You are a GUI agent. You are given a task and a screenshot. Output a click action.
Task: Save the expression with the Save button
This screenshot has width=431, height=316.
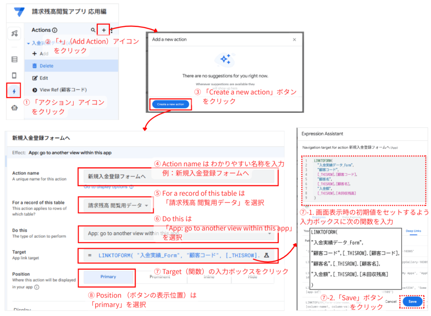412,302
